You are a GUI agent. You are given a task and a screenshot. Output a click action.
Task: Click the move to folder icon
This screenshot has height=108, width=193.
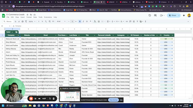coord(31,15)
